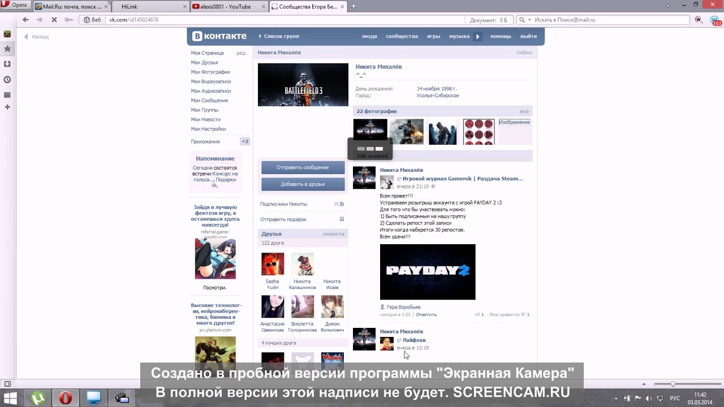Screen dimensions: 724x407
Task: Open Анастасия Савенкова friend avatar
Action: [x=273, y=306]
